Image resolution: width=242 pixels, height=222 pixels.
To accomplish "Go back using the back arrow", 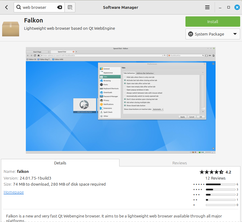I will 6,7.
